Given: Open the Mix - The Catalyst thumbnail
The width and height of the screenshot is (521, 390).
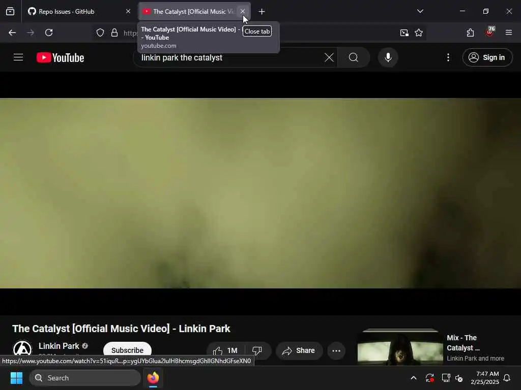Looking at the screenshot, I should pos(400,347).
